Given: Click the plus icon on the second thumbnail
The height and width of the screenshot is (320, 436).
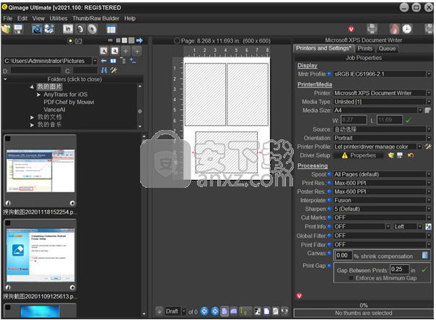Looking at the screenshot, I should (x=72, y=287).
